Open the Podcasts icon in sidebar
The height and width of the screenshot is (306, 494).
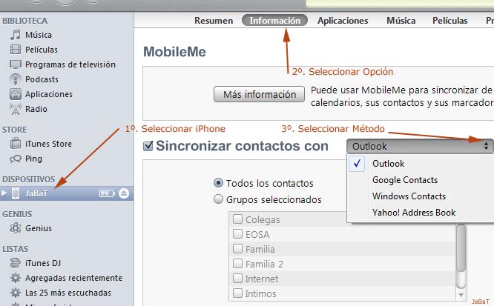16,79
